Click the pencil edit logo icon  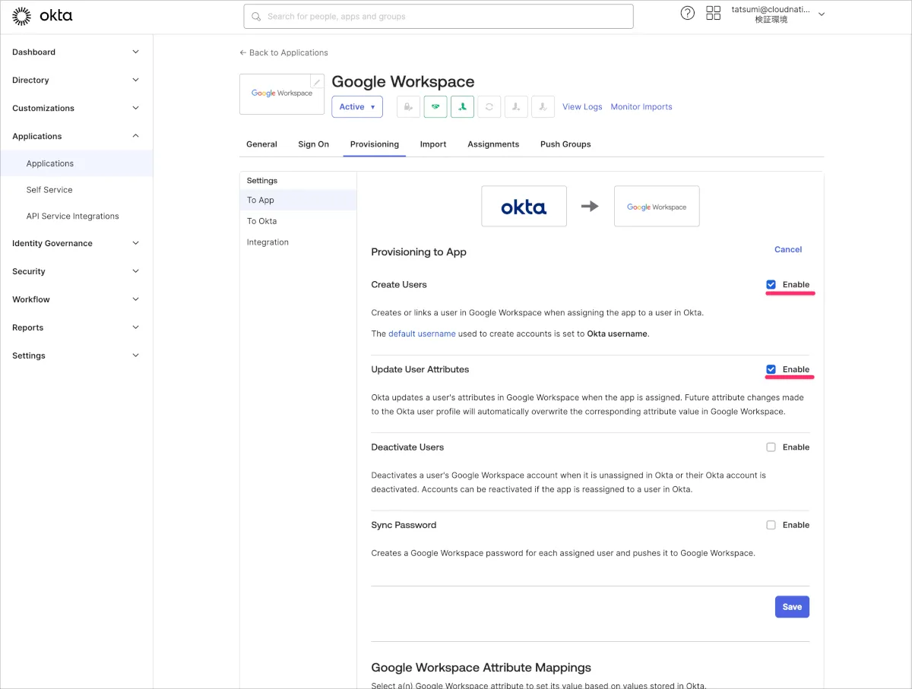coord(317,82)
